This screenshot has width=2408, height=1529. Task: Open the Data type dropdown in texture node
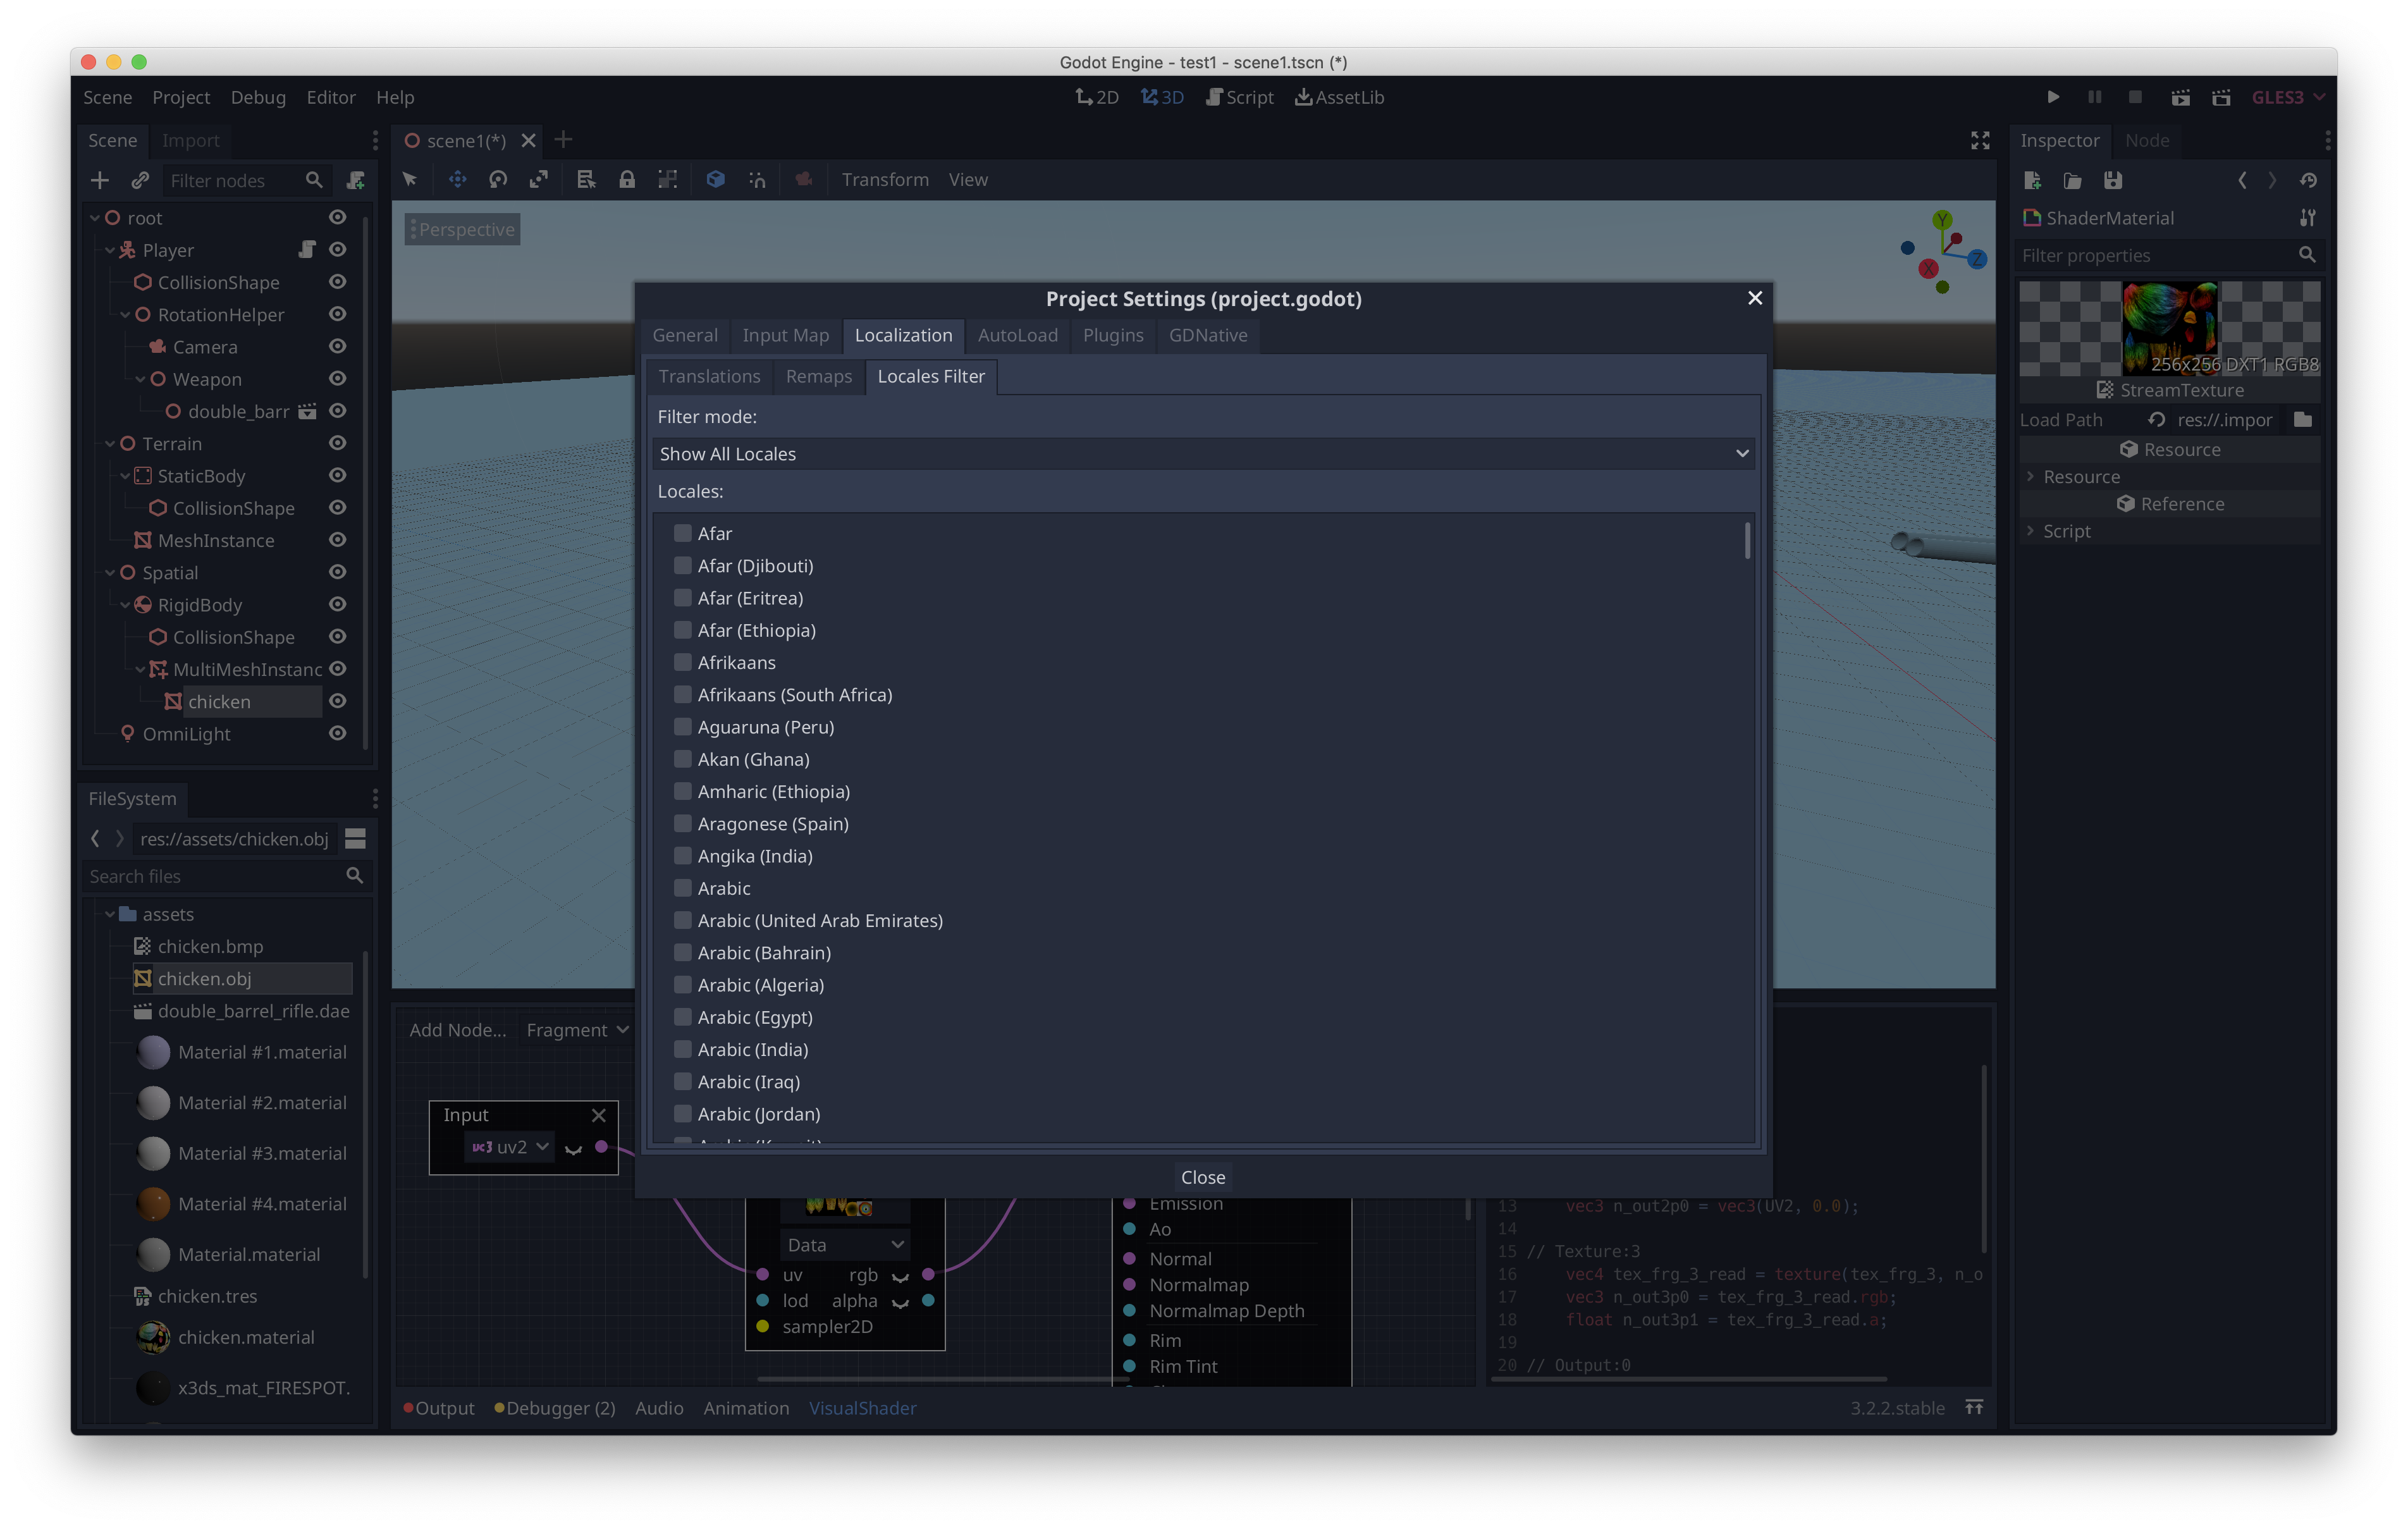(x=845, y=1244)
